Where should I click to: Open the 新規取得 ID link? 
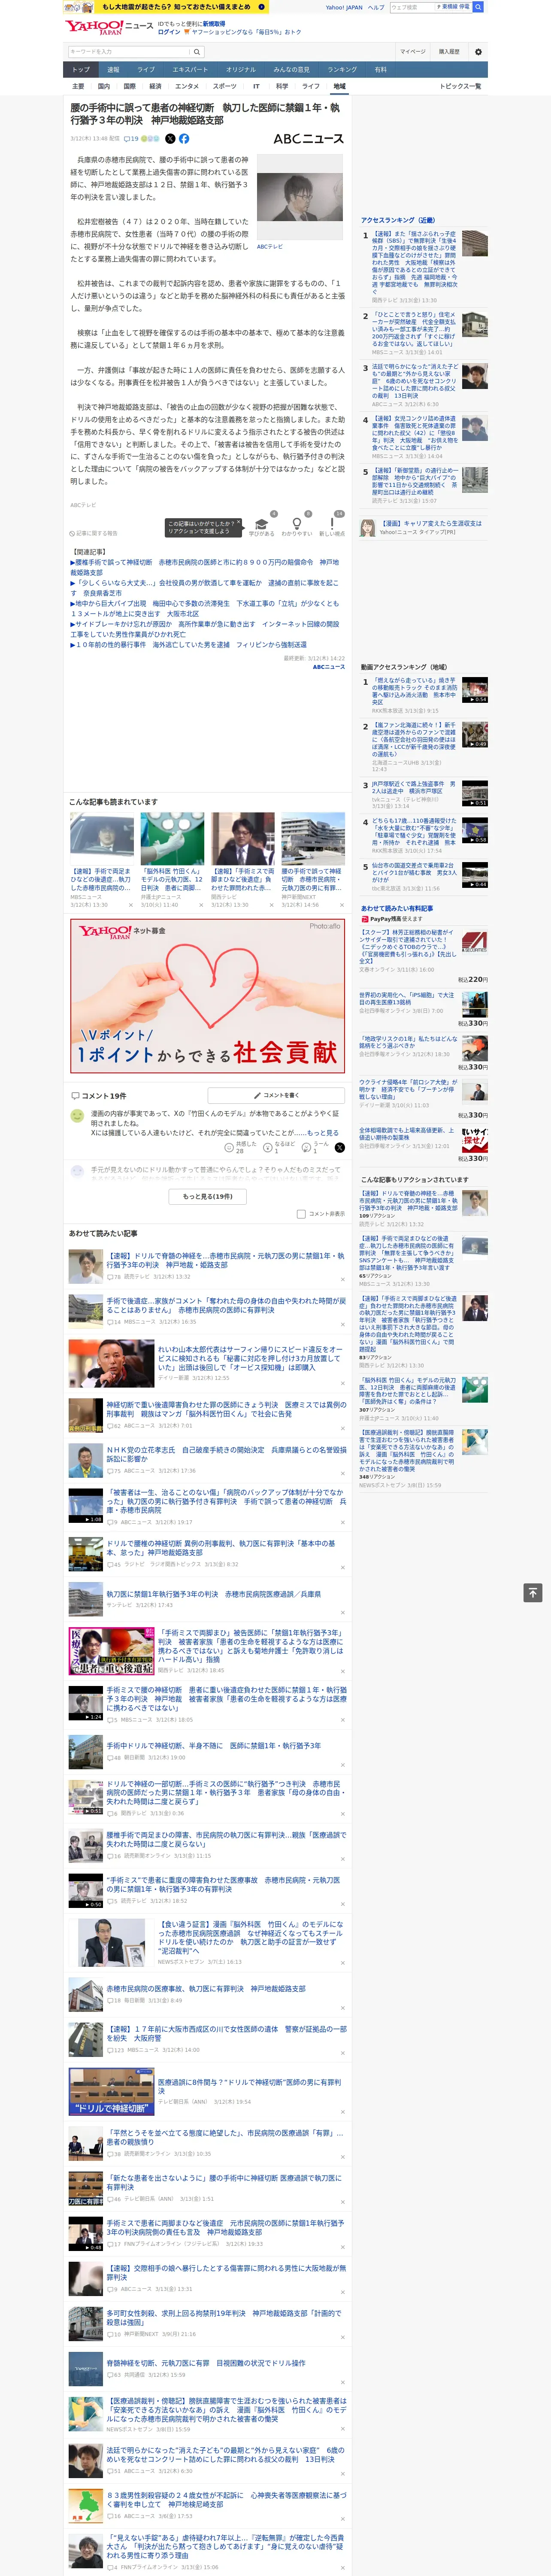(x=214, y=23)
